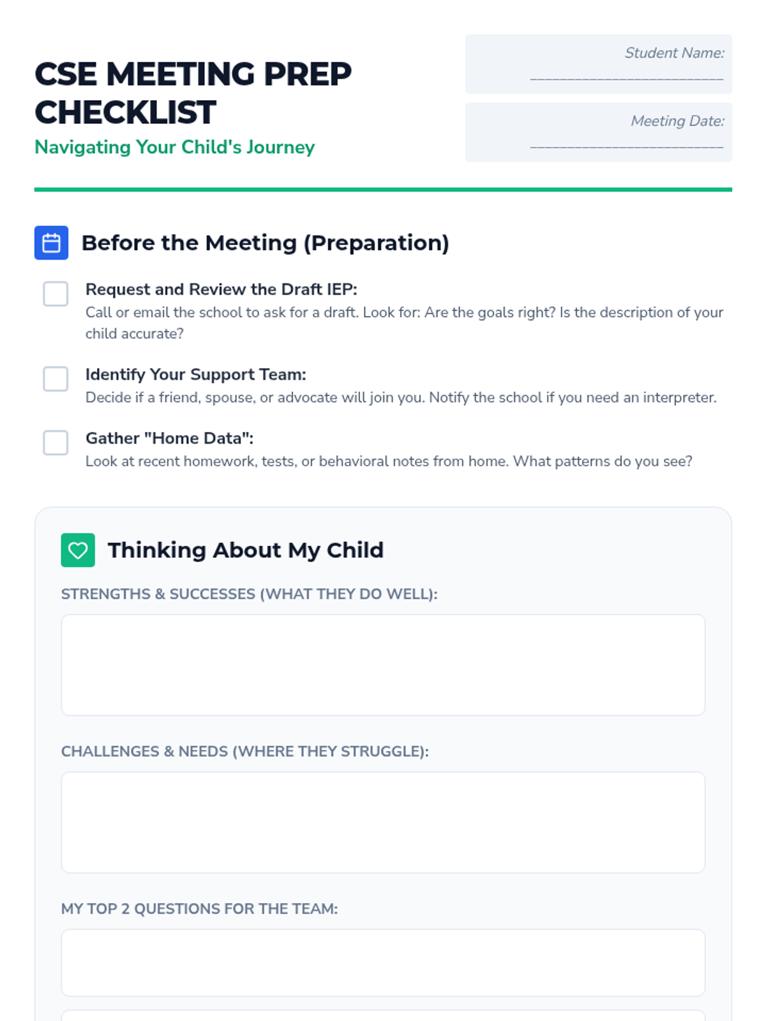Check the Request and Review Draft IEP box

pyautogui.click(x=56, y=294)
